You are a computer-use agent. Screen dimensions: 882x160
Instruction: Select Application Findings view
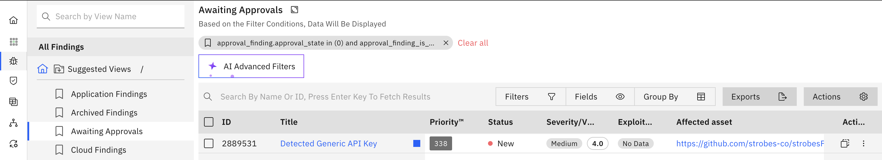click(109, 94)
